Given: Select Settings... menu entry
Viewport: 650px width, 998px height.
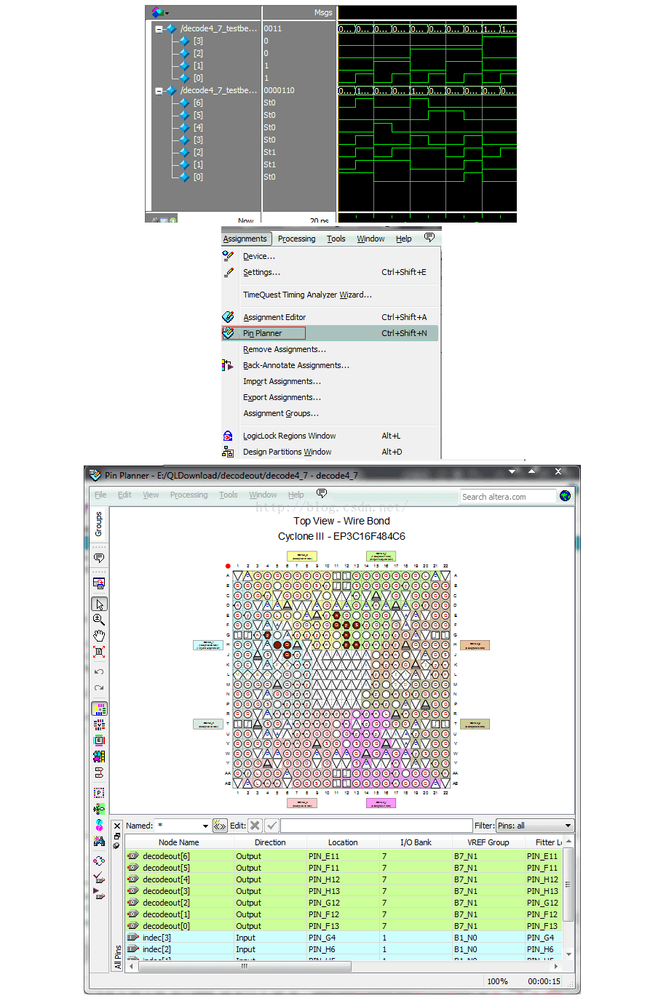Looking at the screenshot, I should (x=330, y=272).
